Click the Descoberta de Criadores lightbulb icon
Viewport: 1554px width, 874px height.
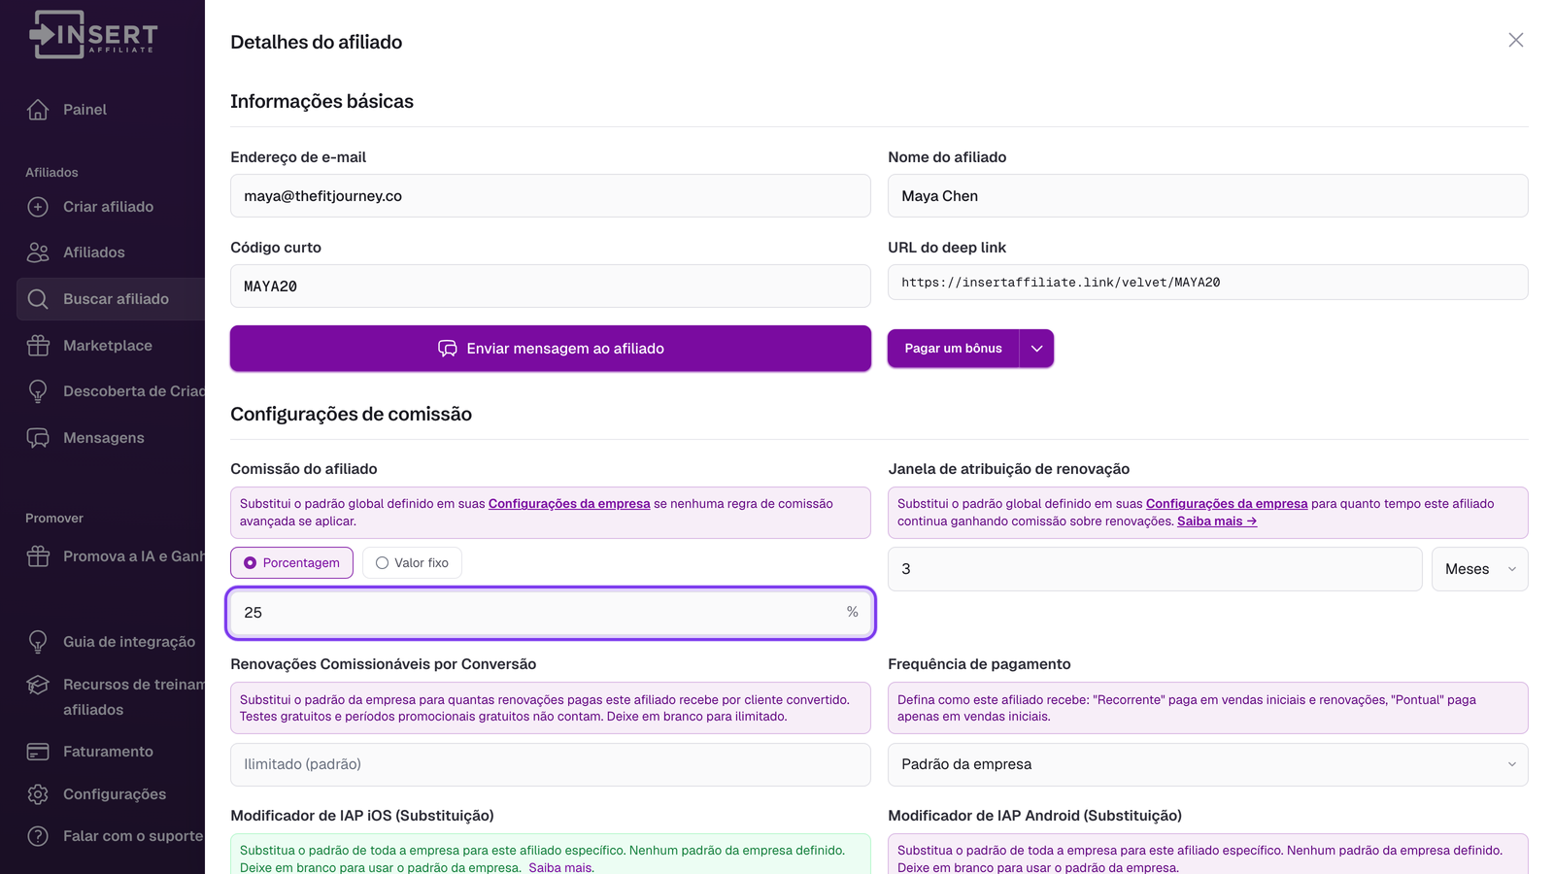click(38, 391)
